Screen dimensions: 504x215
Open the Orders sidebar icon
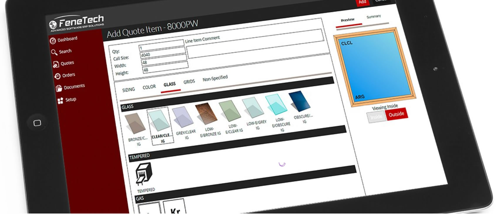point(57,76)
